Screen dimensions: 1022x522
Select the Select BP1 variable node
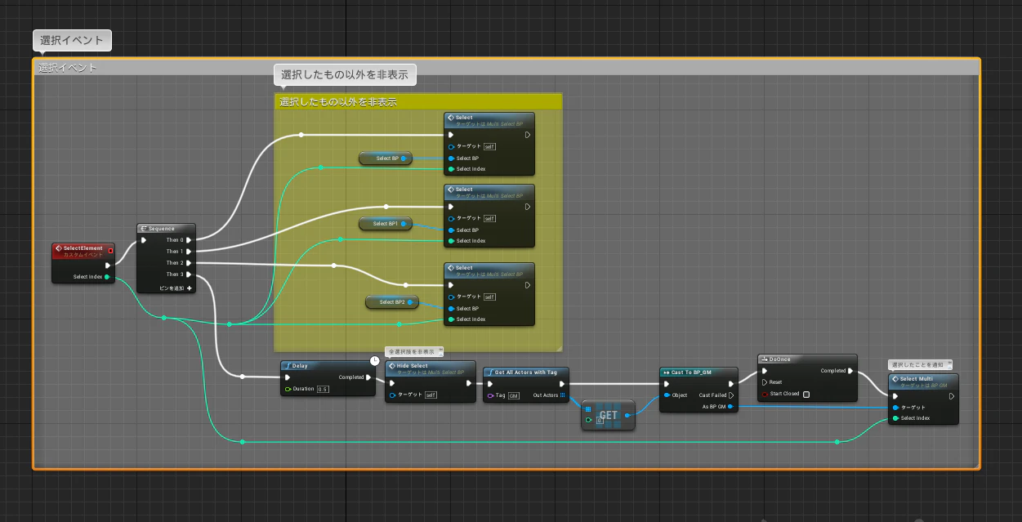[x=386, y=224]
